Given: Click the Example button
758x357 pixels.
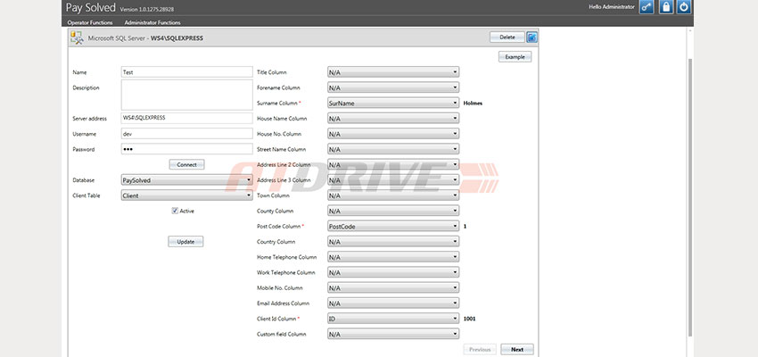Looking at the screenshot, I should (515, 56).
